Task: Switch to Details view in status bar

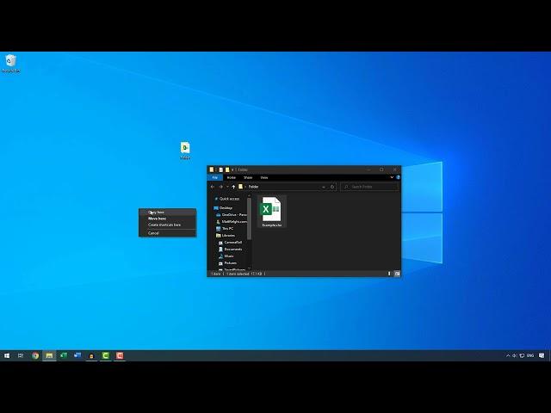Action: point(389,274)
